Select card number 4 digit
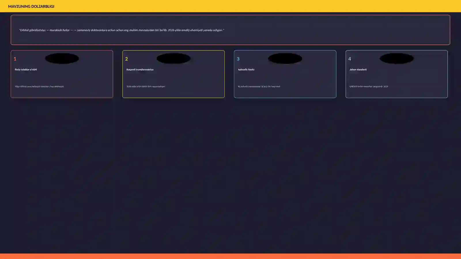Screen dimensions: 461x259 click(x=349, y=59)
